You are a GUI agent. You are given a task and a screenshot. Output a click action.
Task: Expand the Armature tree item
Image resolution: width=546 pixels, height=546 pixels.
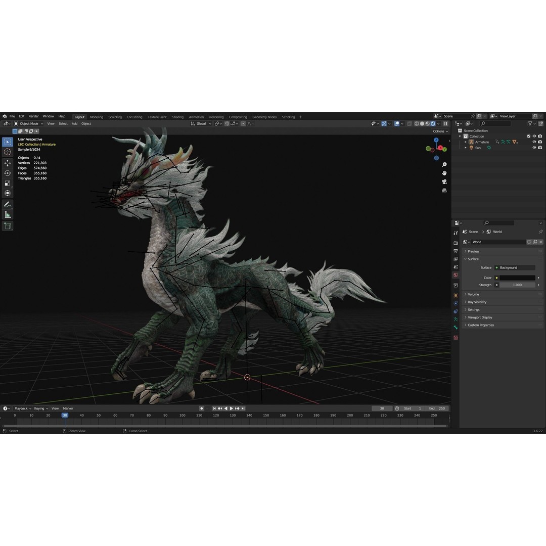466,142
